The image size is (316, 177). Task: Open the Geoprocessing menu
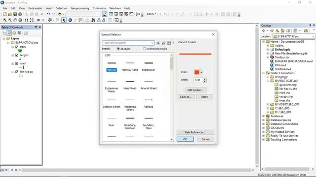80,8
